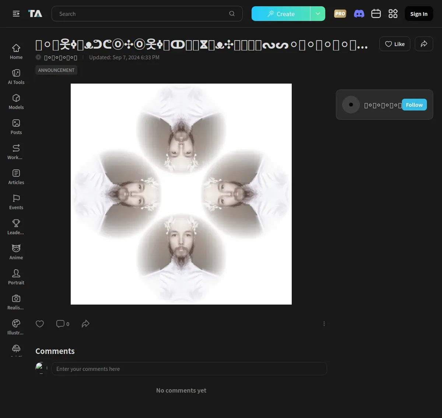This screenshot has height=418, width=442.
Task: Open the TA logo homepage
Action: (x=35, y=14)
